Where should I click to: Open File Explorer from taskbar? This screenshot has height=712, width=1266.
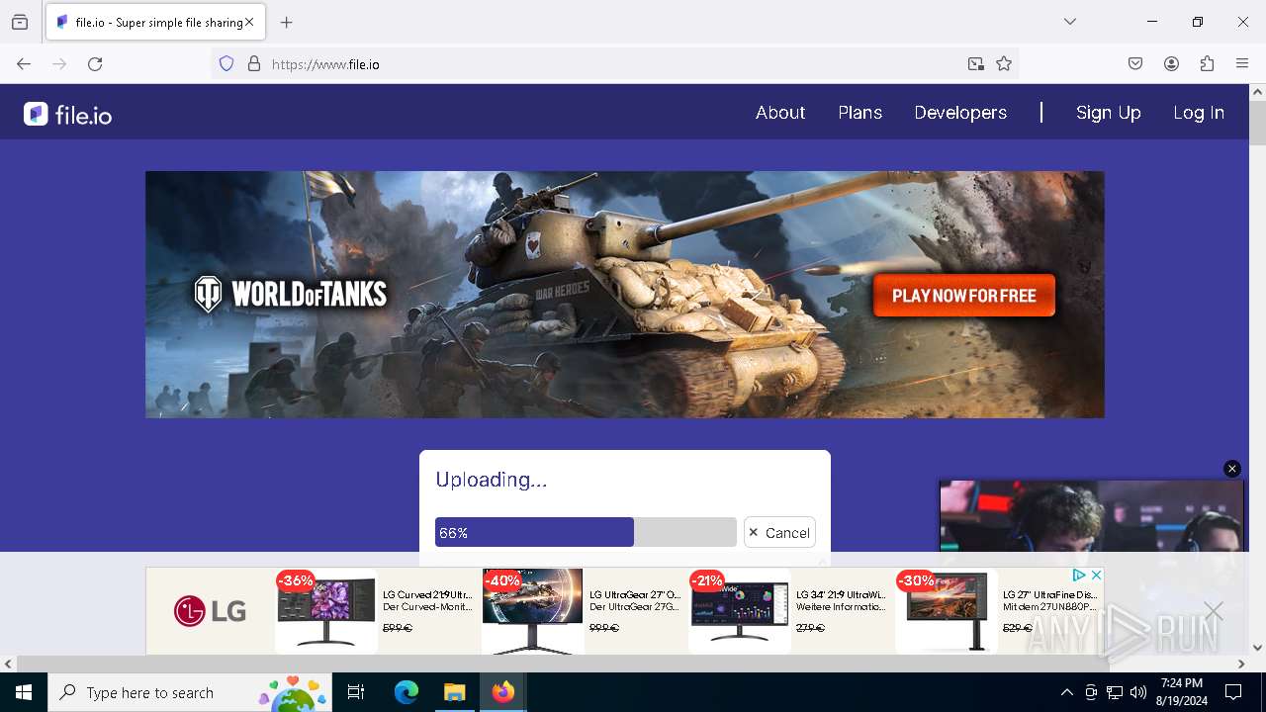(x=455, y=692)
